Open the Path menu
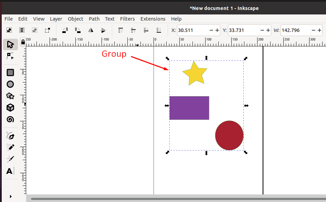 [x=94, y=19]
